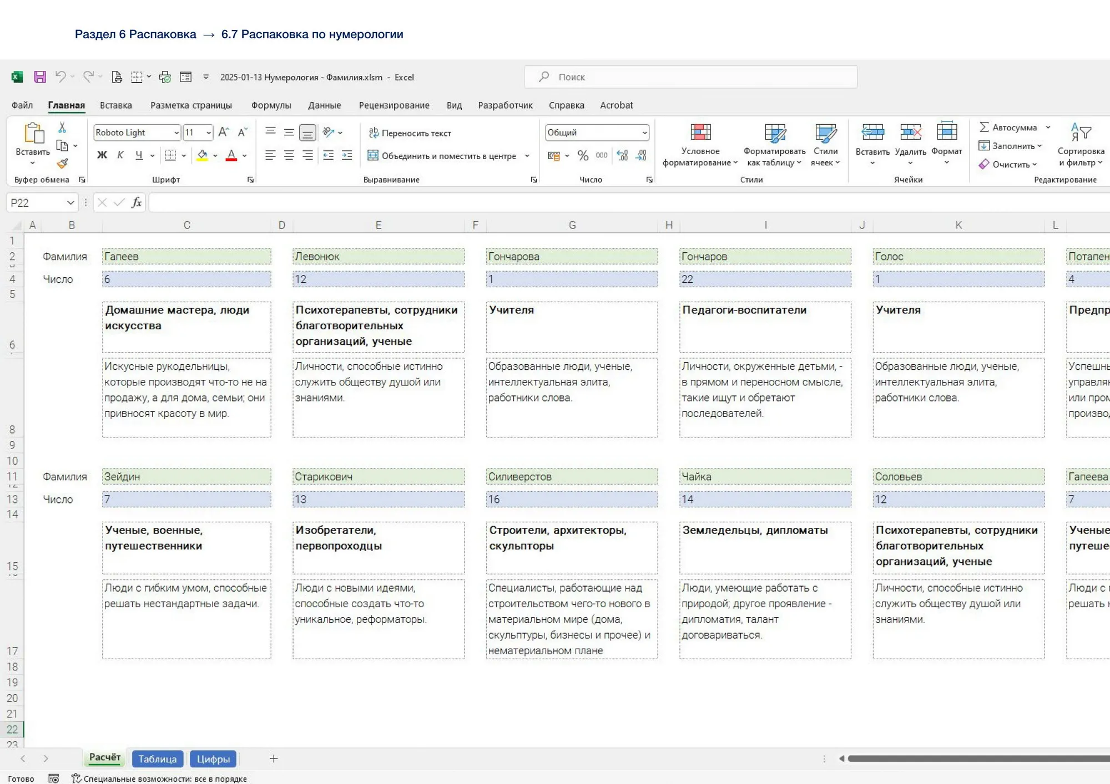
Task: Apply the yellow fill color swatch
Action: click(202, 156)
